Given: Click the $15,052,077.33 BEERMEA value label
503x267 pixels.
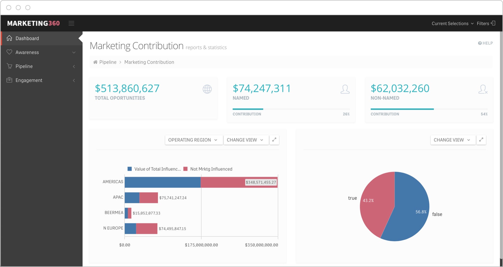Looking at the screenshot, I should pos(146,213).
